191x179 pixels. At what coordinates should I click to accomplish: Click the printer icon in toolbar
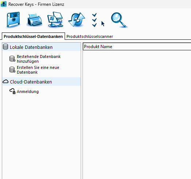click(x=35, y=20)
